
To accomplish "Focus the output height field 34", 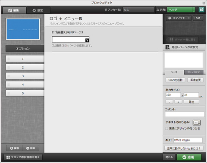I will (x=191, y=95).
